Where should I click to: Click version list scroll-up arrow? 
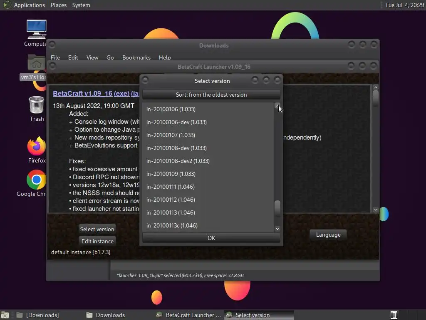[x=277, y=105]
